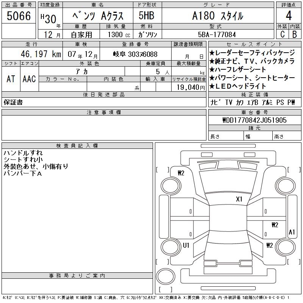
Task: Click the レーダーセーフティパッケージ sales point line
Action: coord(252,53)
